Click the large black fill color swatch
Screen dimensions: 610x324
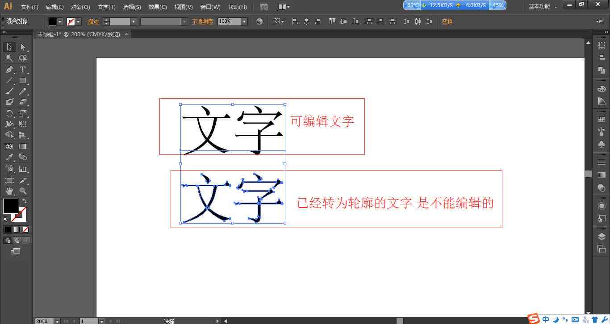(11, 206)
